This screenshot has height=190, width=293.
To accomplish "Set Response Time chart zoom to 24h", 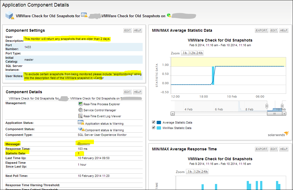I will tap(205, 171).
